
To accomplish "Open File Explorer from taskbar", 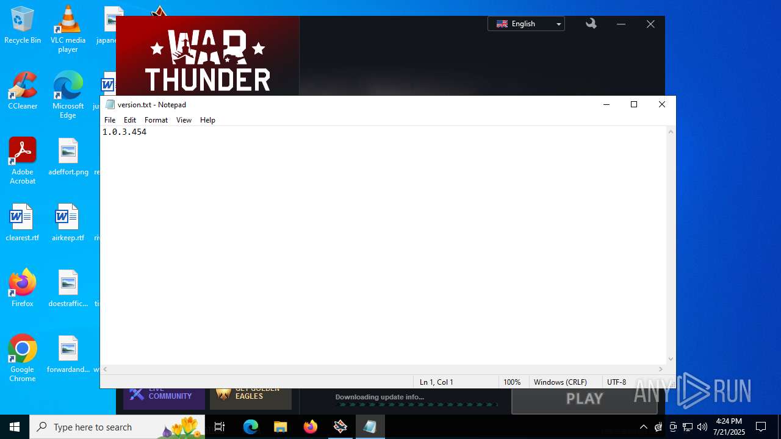I will coord(281,427).
